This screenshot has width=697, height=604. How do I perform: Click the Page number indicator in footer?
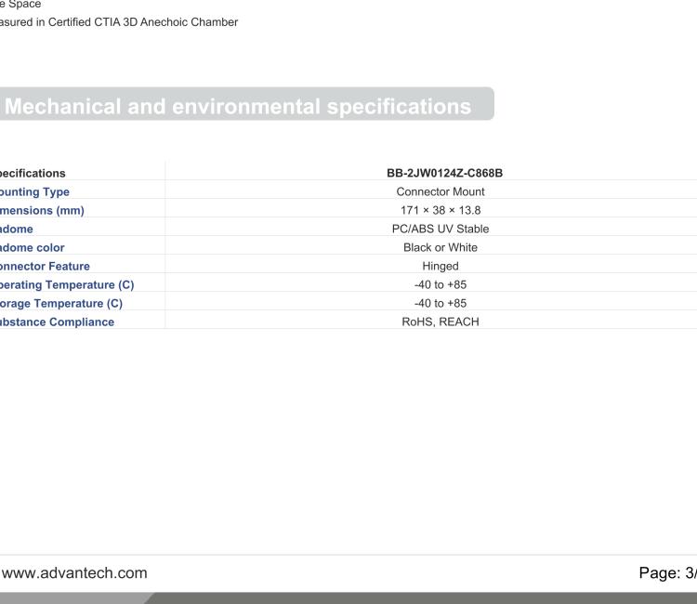click(667, 572)
